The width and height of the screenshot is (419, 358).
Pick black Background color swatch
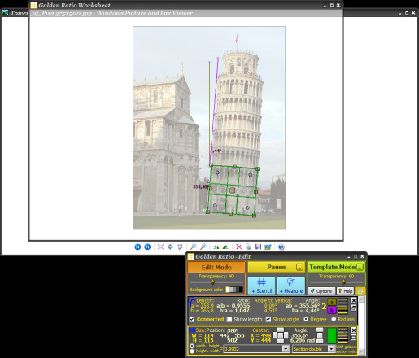pyautogui.click(x=241, y=290)
